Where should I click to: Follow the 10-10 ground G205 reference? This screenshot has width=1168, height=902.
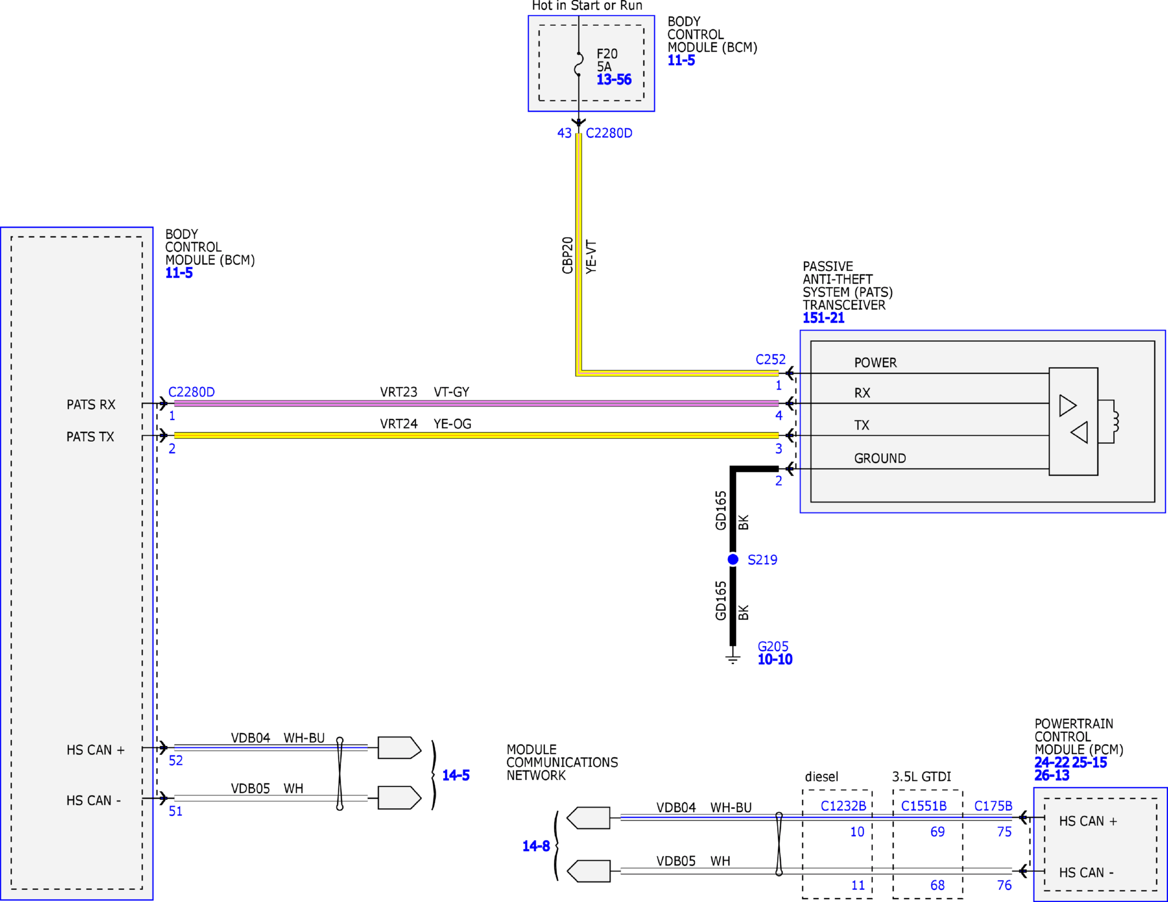(x=775, y=659)
